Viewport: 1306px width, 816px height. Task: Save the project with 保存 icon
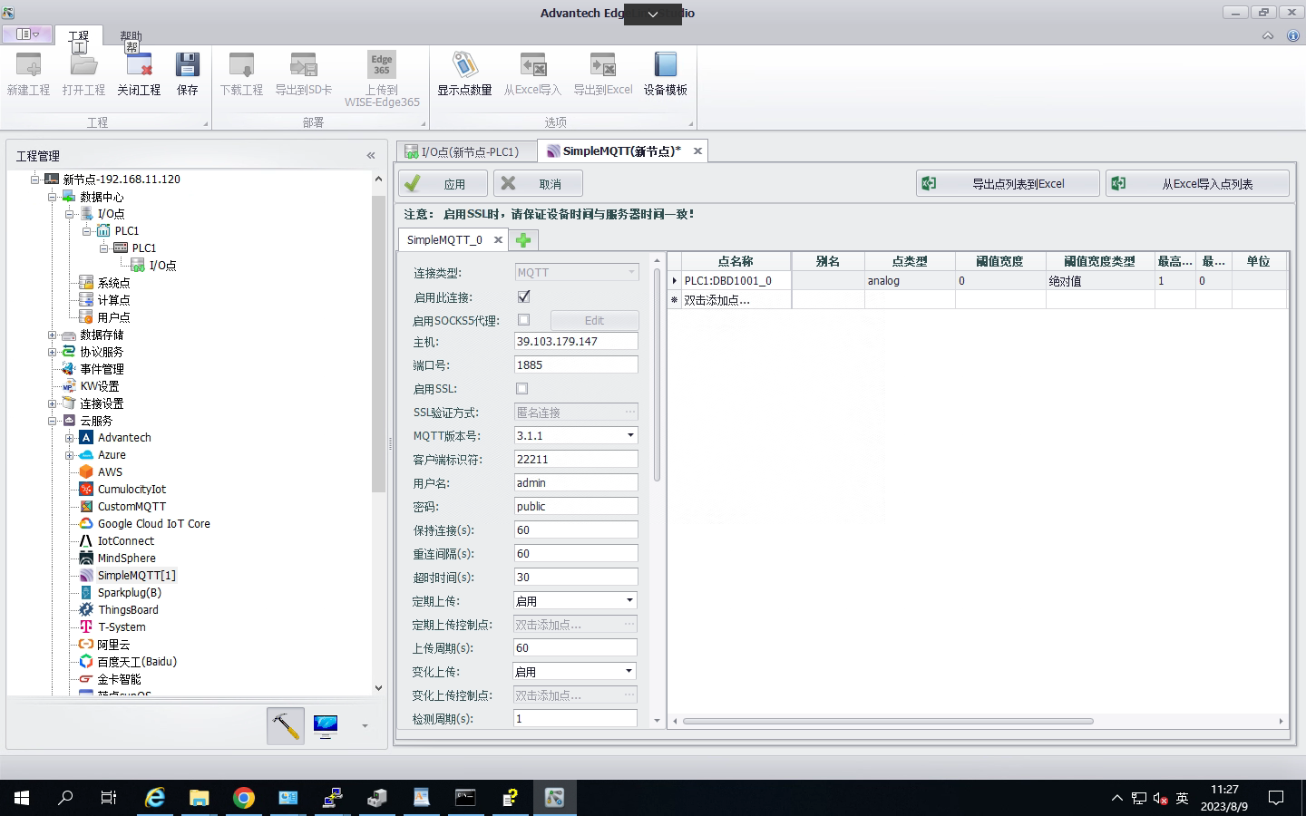click(x=188, y=74)
